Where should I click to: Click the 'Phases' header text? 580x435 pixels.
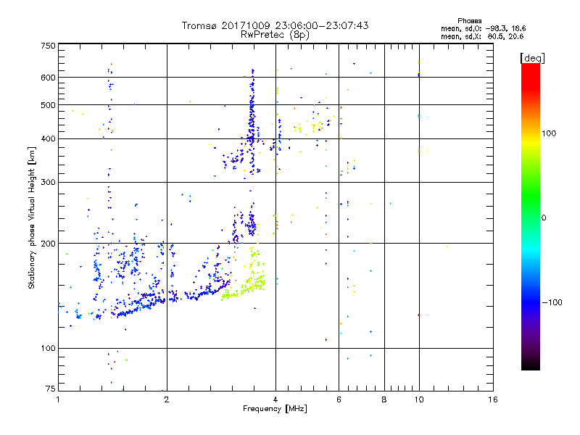pyautogui.click(x=469, y=21)
